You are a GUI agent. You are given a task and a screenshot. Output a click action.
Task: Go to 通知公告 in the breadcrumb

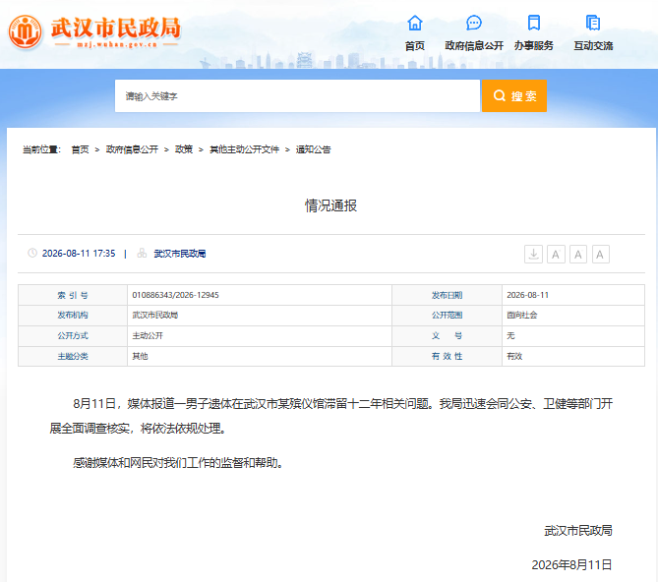click(313, 149)
